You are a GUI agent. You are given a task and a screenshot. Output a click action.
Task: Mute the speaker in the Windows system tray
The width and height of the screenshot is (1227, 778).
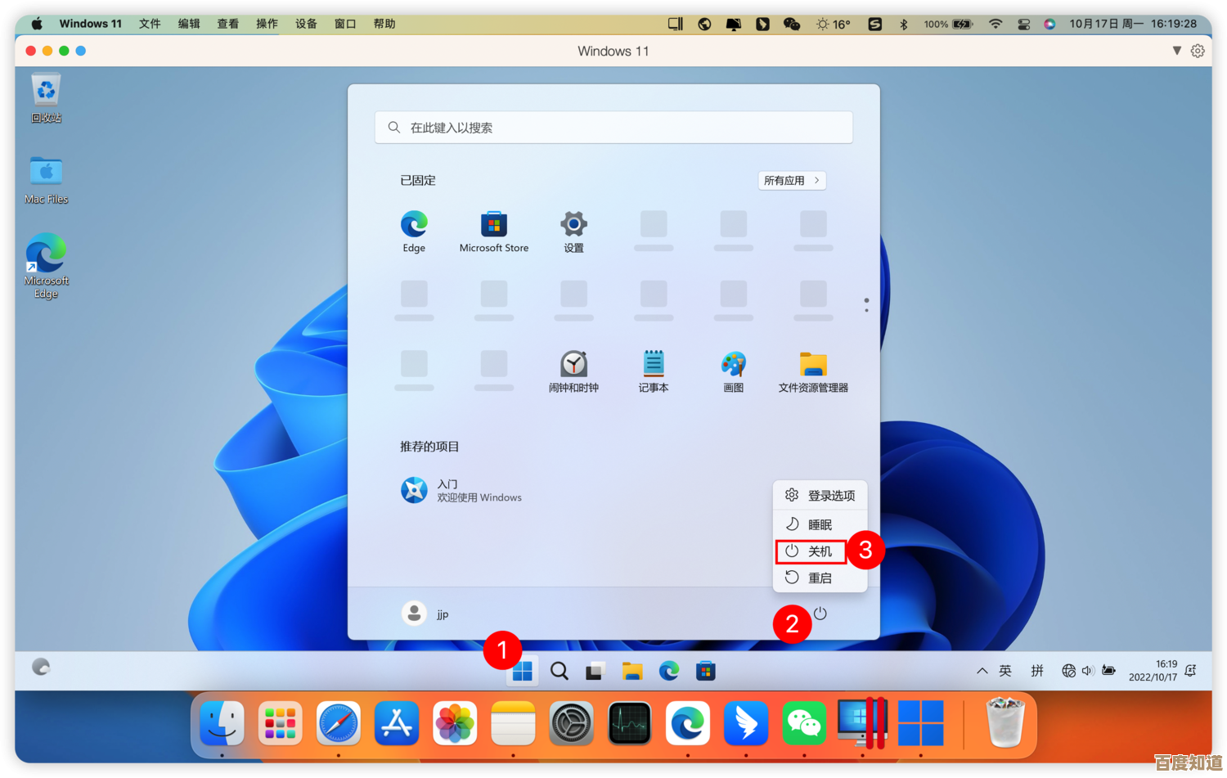coord(1087,671)
